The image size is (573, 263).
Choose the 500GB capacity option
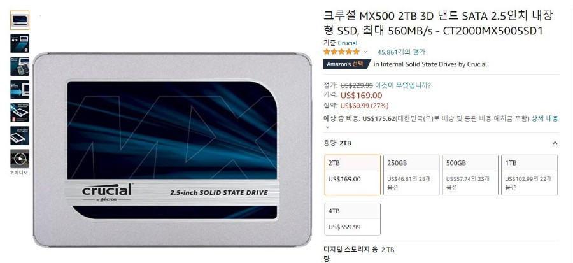click(x=470, y=175)
